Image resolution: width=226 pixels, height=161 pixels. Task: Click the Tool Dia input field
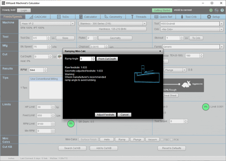[x=40, y=38]
